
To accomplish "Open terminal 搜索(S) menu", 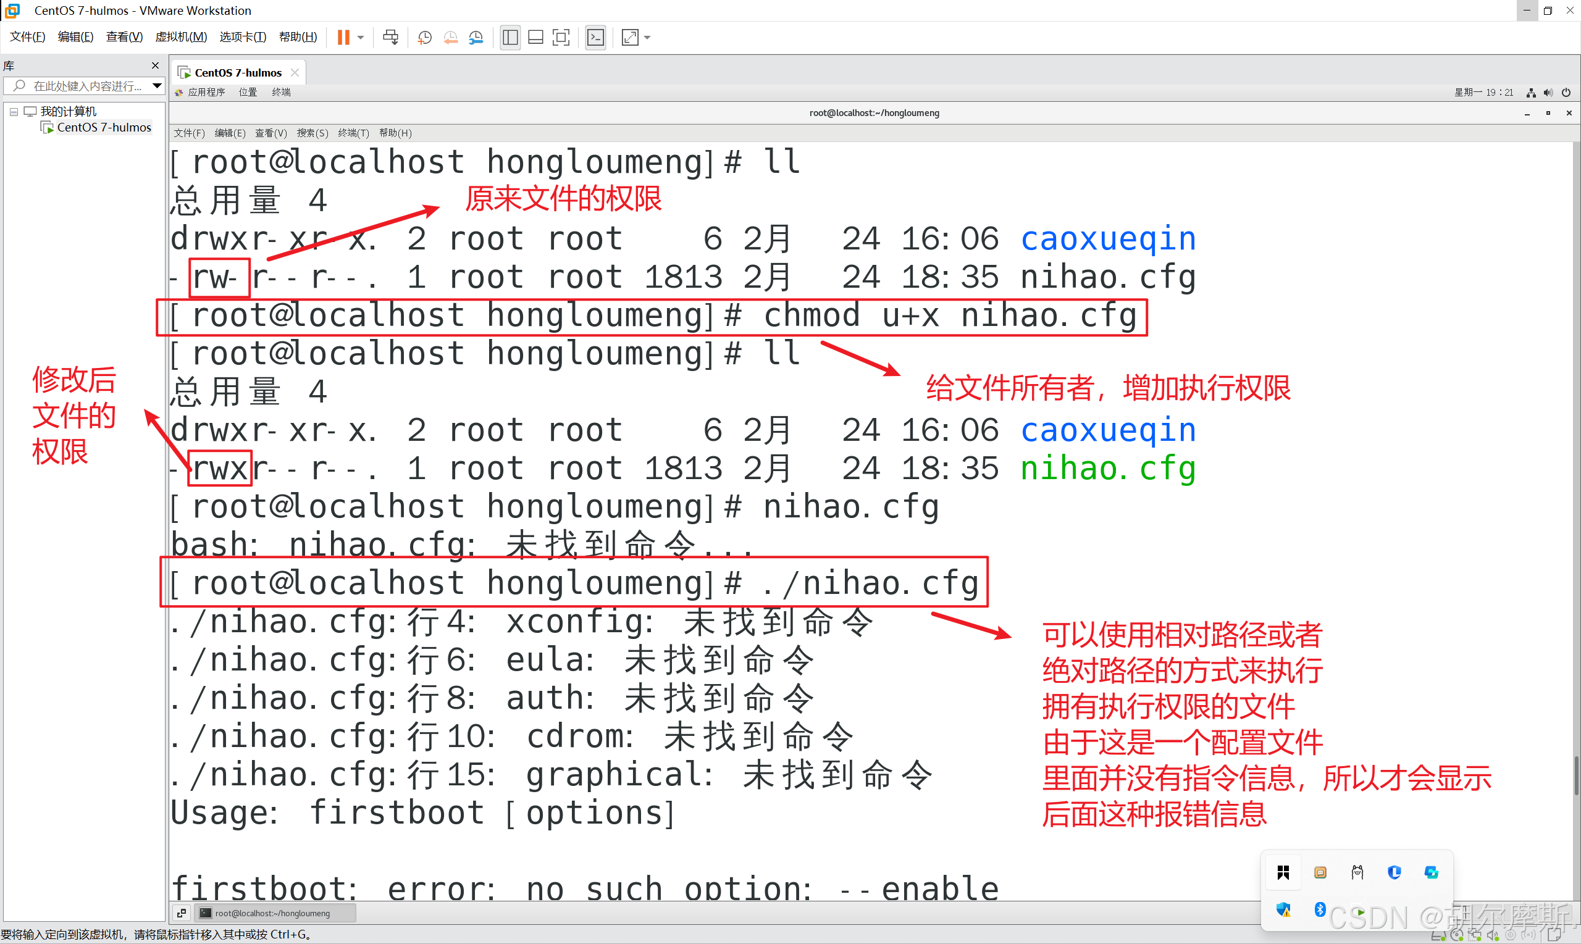I will (312, 133).
